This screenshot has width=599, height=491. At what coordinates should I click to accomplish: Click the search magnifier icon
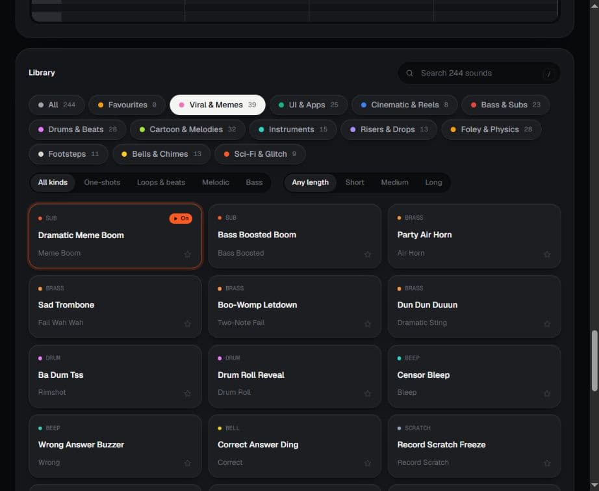point(409,73)
